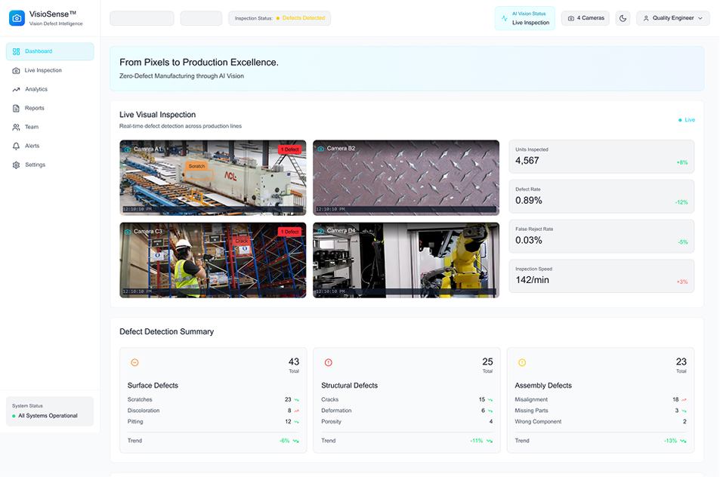Click the Alerts bell icon in sidebar
Viewport: 720px width, 477px height.
pyautogui.click(x=17, y=146)
